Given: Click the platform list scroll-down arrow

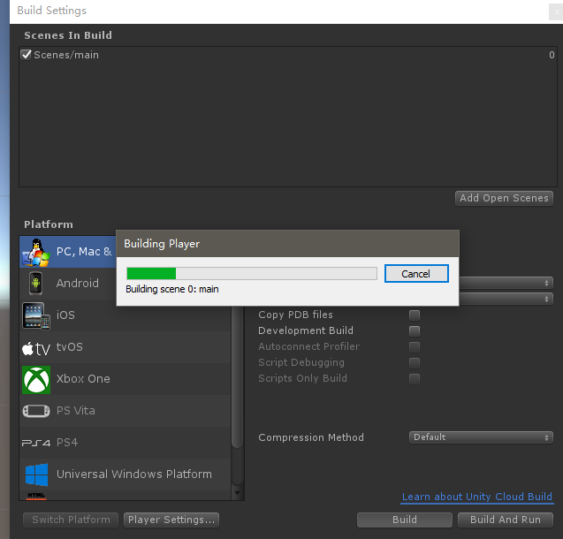Looking at the screenshot, I should [x=237, y=494].
